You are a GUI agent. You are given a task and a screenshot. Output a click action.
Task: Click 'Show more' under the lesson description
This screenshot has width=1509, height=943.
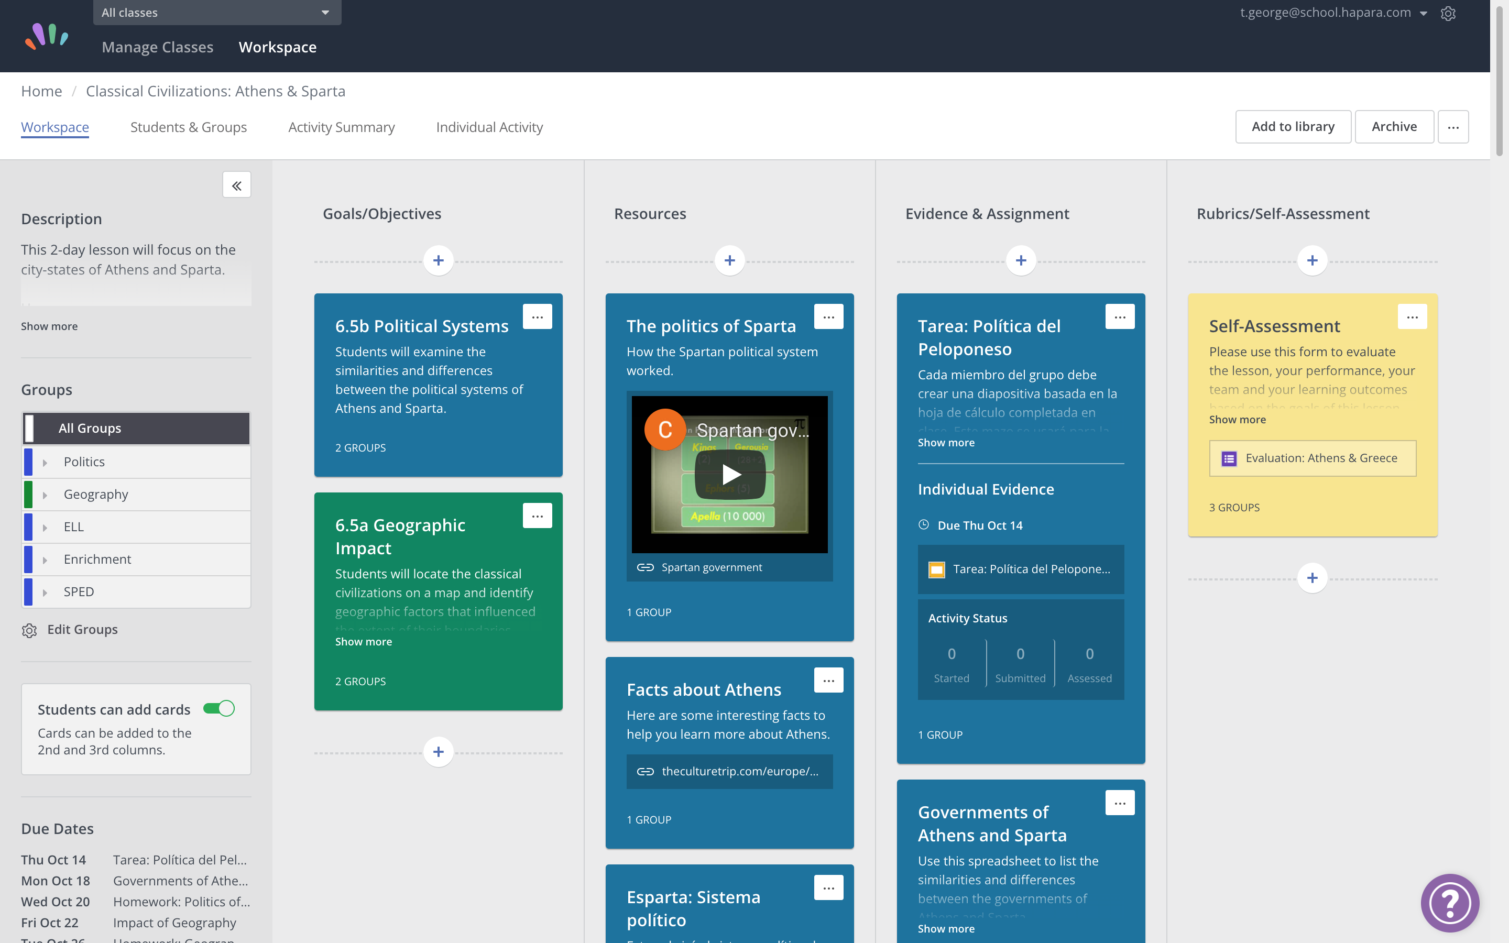click(x=49, y=325)
